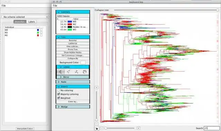Click the Show Hidden Nodes button

[x=73, y=52]
